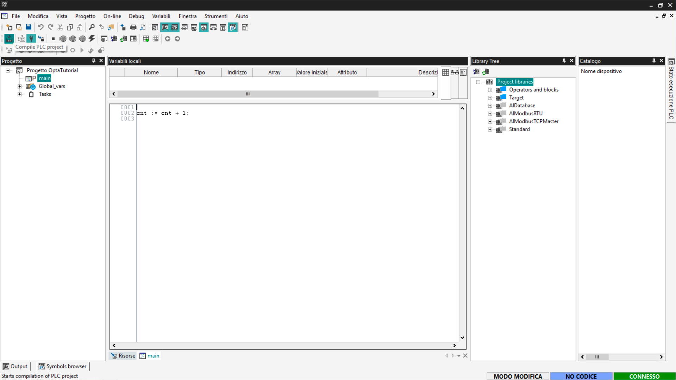676x380 pixels.
Task: Click the Undo arrow icon
Action: [41, 27]
